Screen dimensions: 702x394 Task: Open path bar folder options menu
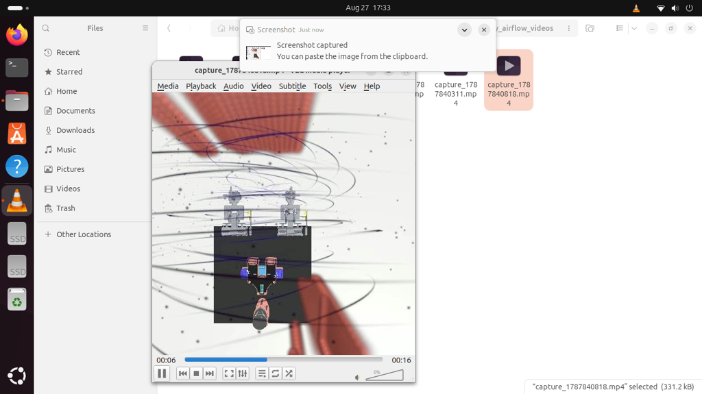[x=568, y=28]
